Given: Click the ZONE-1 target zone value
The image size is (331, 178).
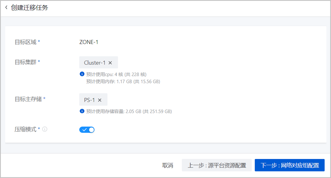Looking at the screenshot, I should [x=89, y=42].
